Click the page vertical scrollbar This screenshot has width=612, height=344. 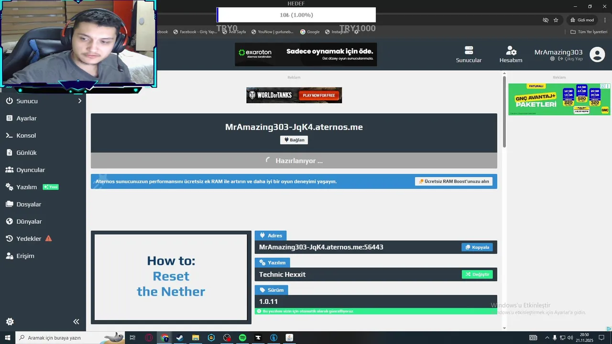click(504, 112)
